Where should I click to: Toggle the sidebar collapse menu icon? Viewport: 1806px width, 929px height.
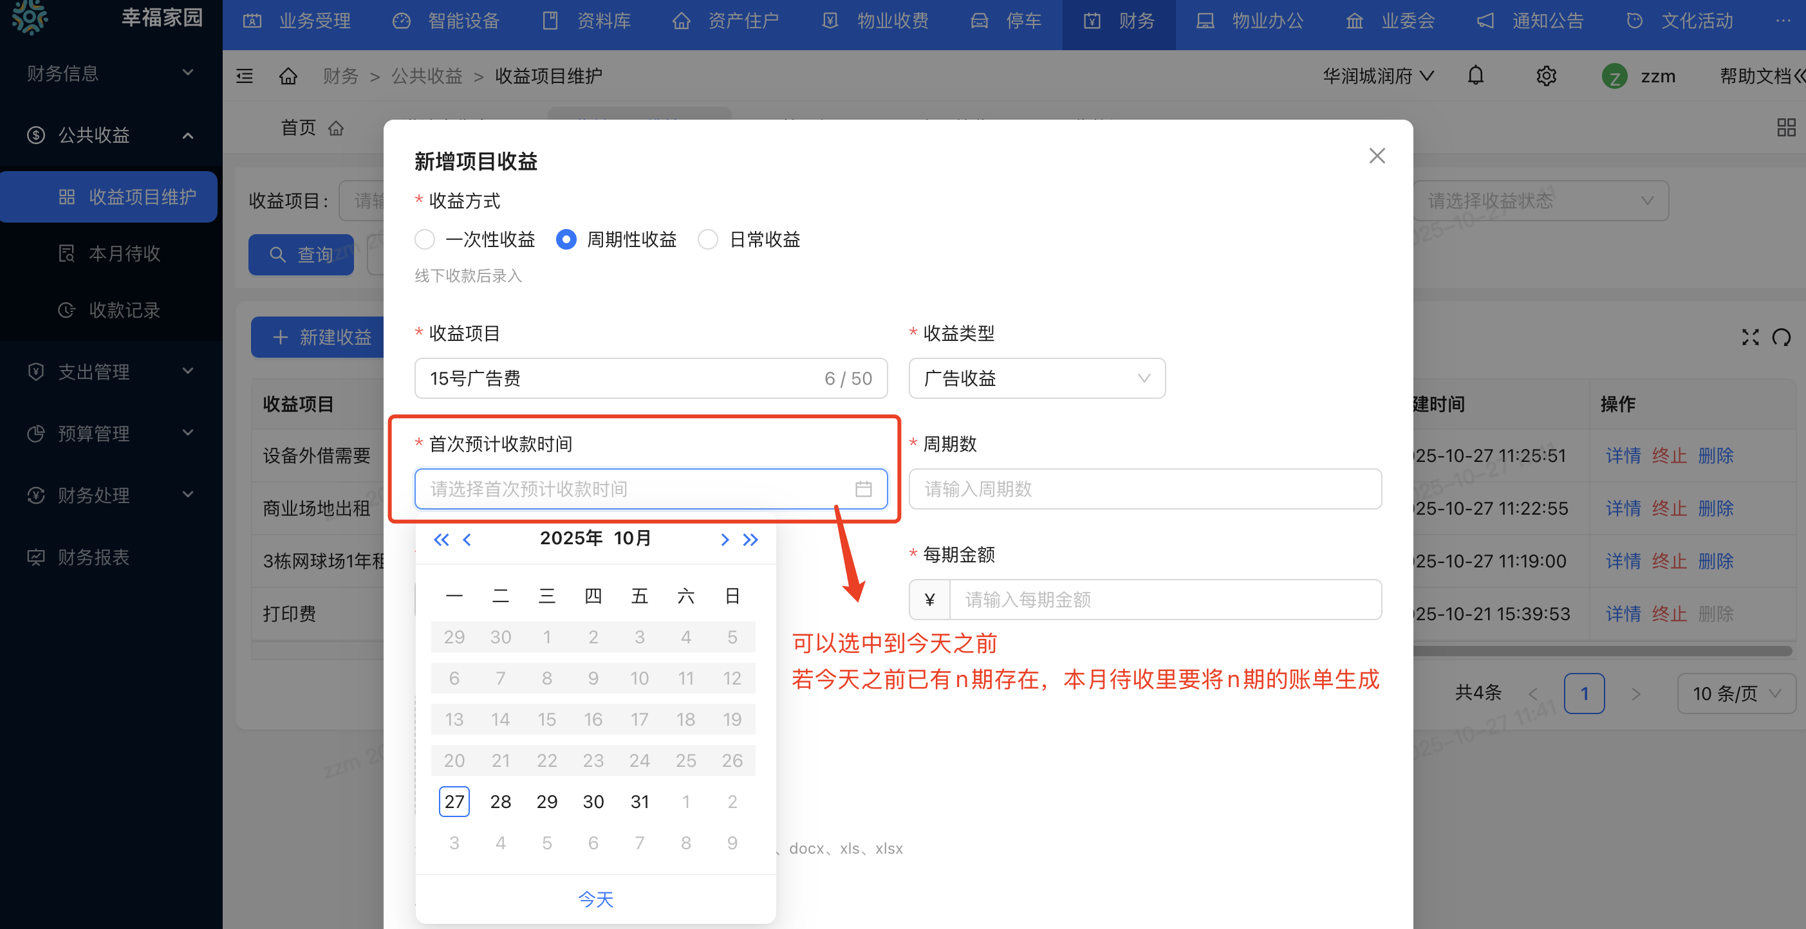coord(245,76)
